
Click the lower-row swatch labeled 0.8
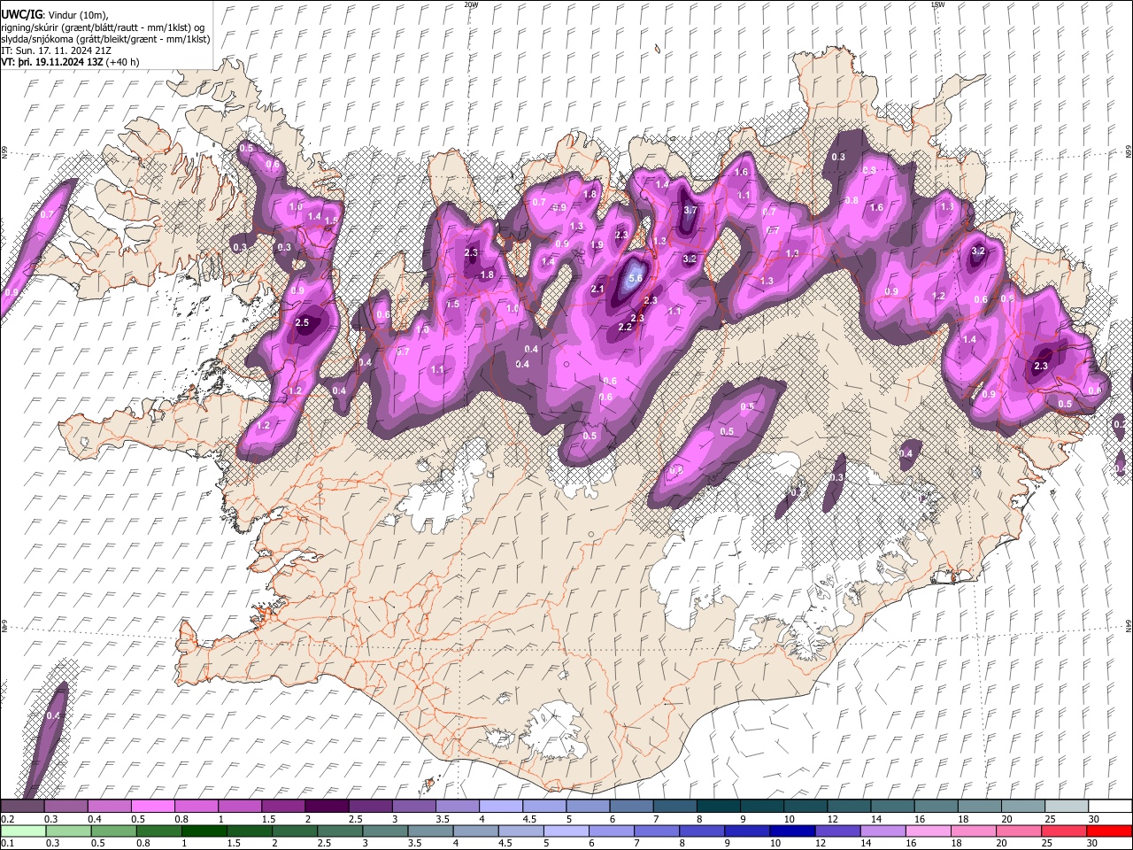159,831
